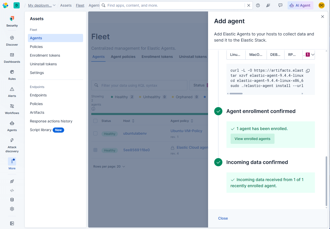The image size is (330, 229).
Task: Open Settings in Assets sidebar
Action: 37,73
